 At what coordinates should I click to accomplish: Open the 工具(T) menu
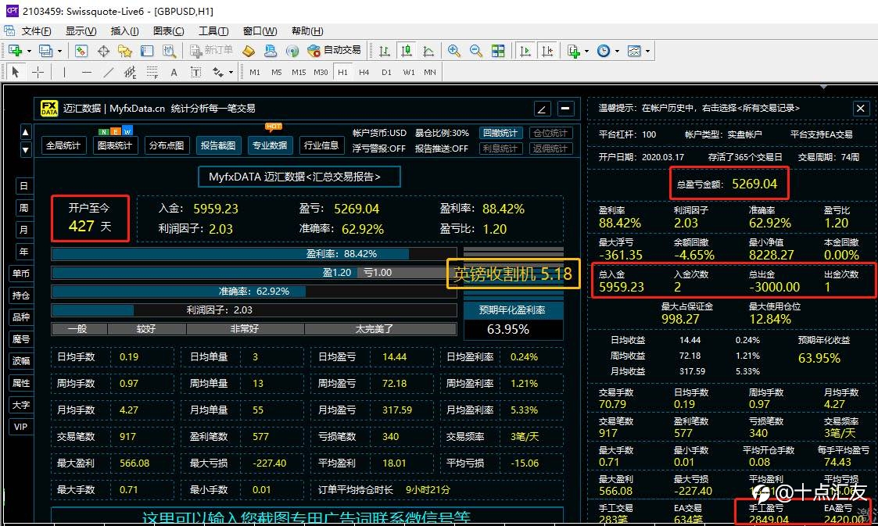pos(213,30)
